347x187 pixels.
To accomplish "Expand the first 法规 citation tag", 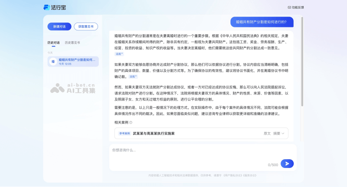I will pos(119,54).
